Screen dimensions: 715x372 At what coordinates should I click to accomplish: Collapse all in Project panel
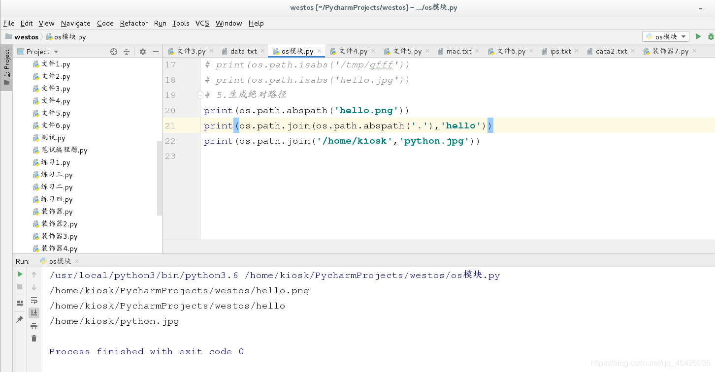[x=127, y=52]
